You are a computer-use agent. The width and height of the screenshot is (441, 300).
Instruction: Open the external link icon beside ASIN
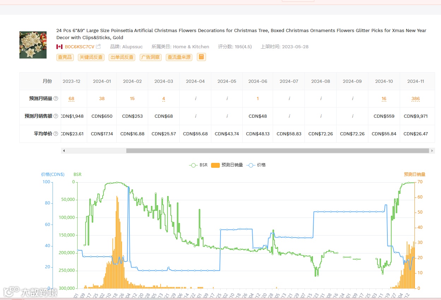(98, 47)
